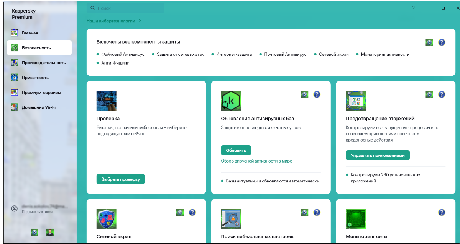Open settings gear on Обновление антивирусных баз card
The width and height of the screenshot is (460, 244).
point(305,94)
